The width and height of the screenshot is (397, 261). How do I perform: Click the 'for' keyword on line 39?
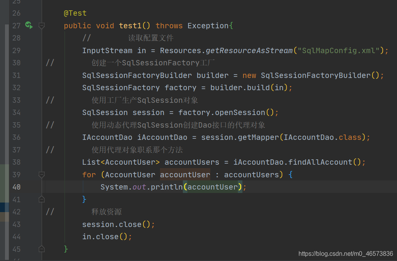pyautogui.click(x=89, y=175)
